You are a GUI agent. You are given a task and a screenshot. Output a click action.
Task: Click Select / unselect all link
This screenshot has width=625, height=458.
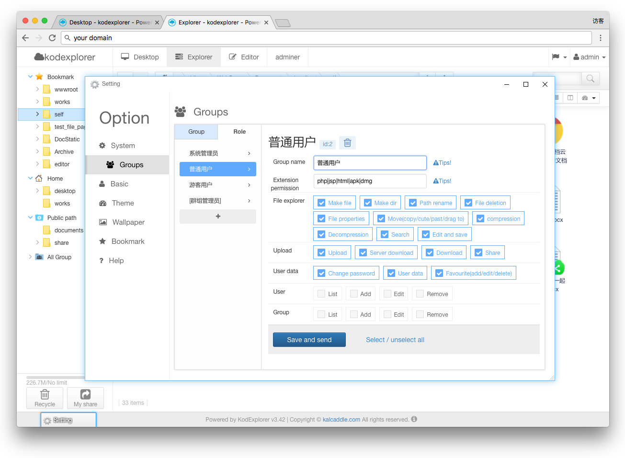(395, 340)
